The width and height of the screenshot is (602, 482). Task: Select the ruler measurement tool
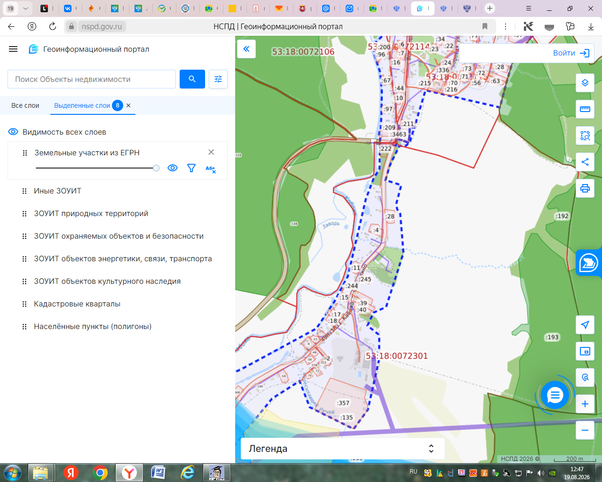[585, 109]
